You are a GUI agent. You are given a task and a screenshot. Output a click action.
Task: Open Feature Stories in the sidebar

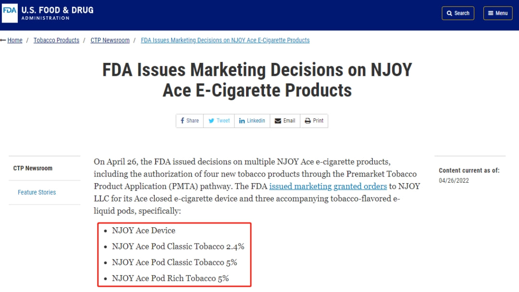[37, 192]
